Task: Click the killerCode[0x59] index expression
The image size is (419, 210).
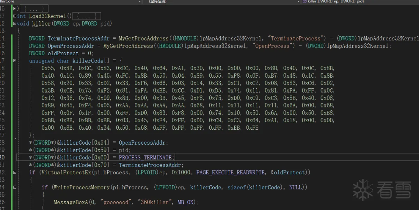Action: point(84,150)
